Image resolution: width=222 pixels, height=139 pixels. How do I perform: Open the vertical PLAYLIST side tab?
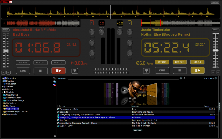[219, 107]
